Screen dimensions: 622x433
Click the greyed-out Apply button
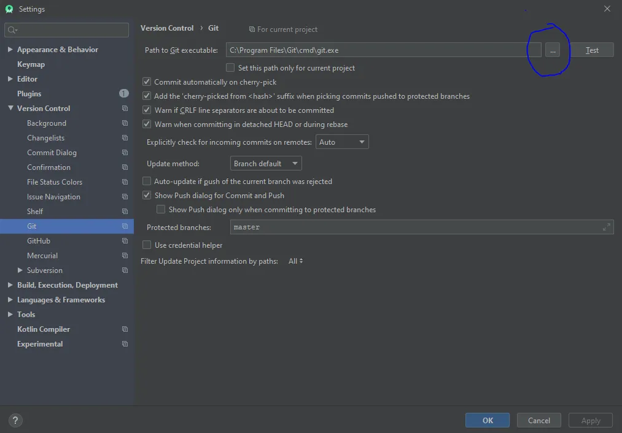590,420
